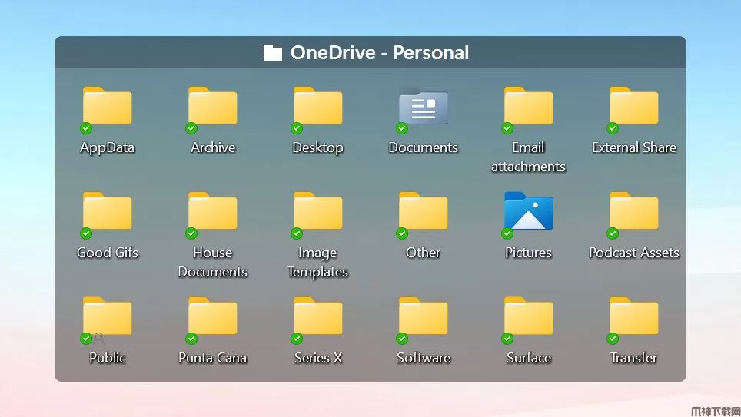
Task: Open the AppData folder
Action: tap(107, 107)
